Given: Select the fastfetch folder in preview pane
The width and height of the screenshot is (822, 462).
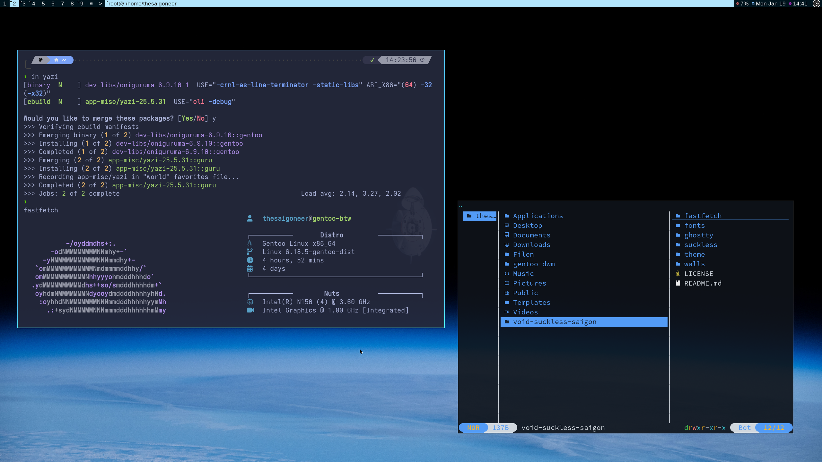Looking at the screenshot, I should [703, 216].
